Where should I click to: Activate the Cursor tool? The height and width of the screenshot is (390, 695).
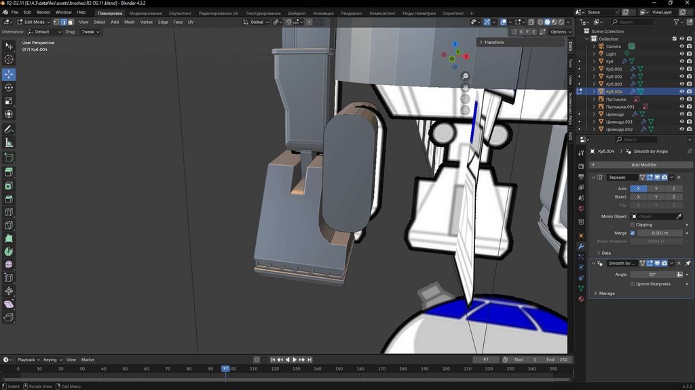9,59
